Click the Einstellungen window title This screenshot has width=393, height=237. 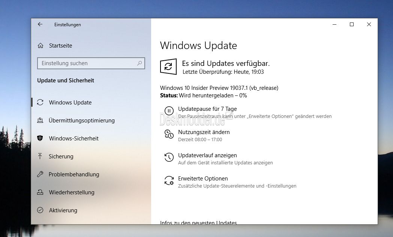(x=67, y=25)
